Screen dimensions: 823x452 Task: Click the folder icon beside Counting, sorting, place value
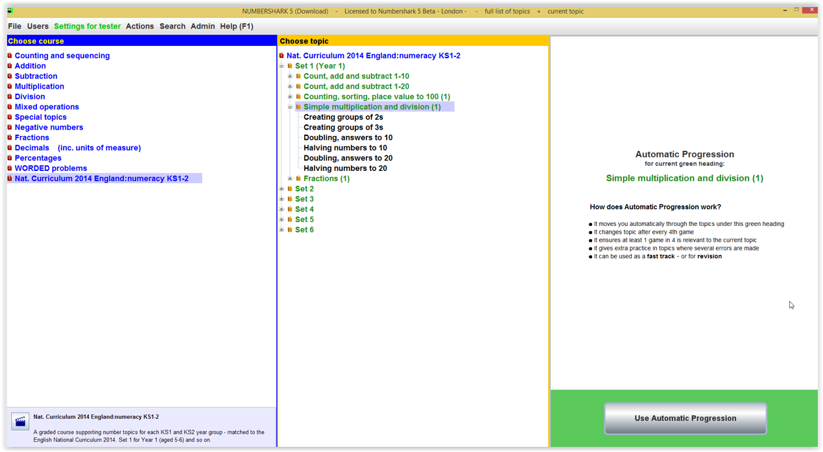[x=298, y=96]
